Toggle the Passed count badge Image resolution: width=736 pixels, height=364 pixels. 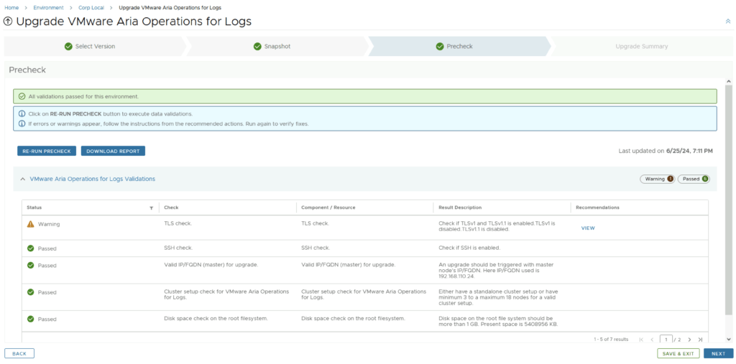[x=694, y=179]
